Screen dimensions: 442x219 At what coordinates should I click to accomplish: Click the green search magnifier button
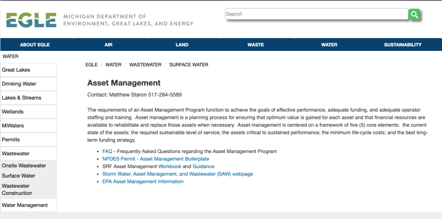[414, 14]
